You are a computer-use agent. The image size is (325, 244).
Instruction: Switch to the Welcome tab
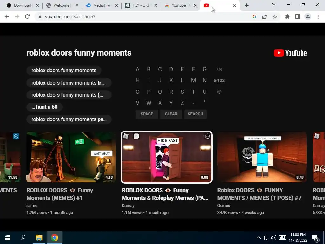point(61,5)
